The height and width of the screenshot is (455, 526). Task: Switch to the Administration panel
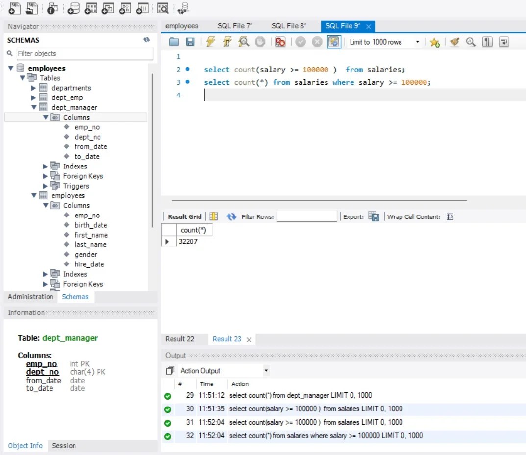pyautogui.click(x=29, y=297)
